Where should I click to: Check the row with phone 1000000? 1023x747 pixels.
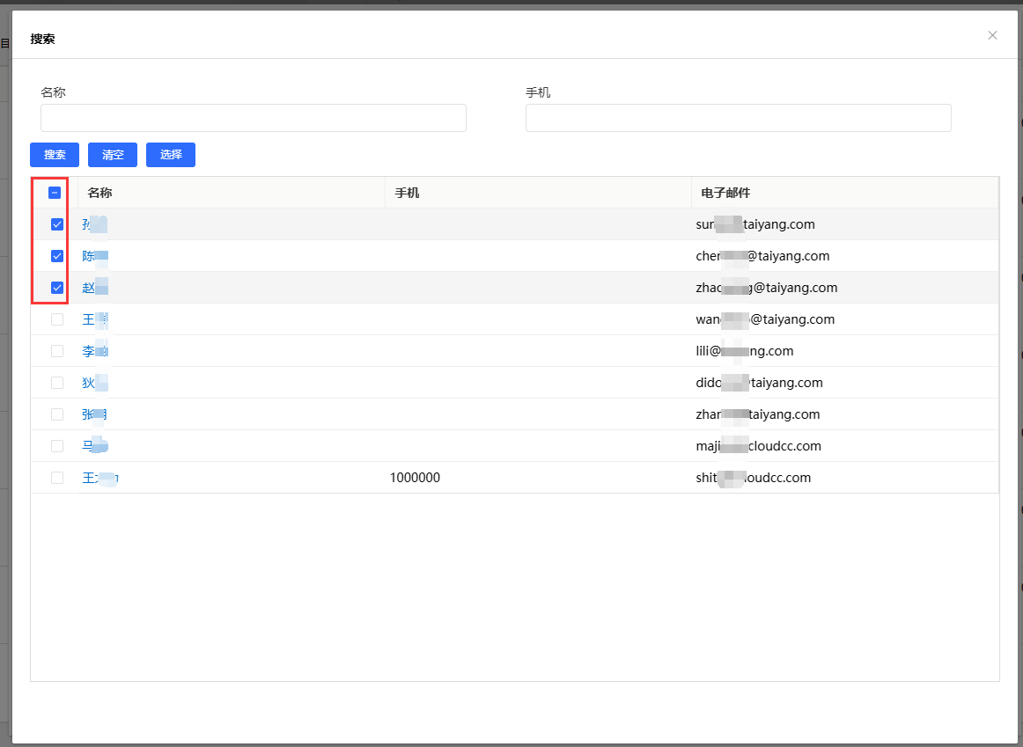[x=57, y=478]
